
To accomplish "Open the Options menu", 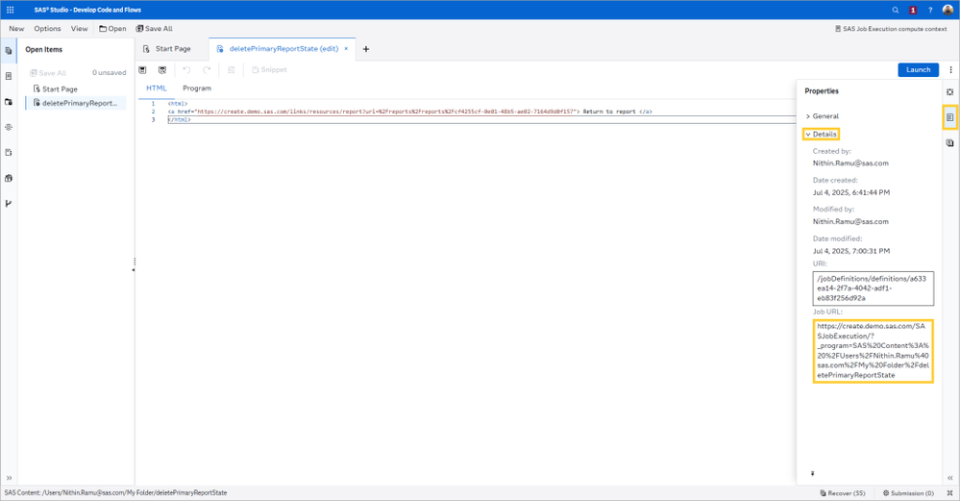I will pyautogui.click(x=47, y=29).
